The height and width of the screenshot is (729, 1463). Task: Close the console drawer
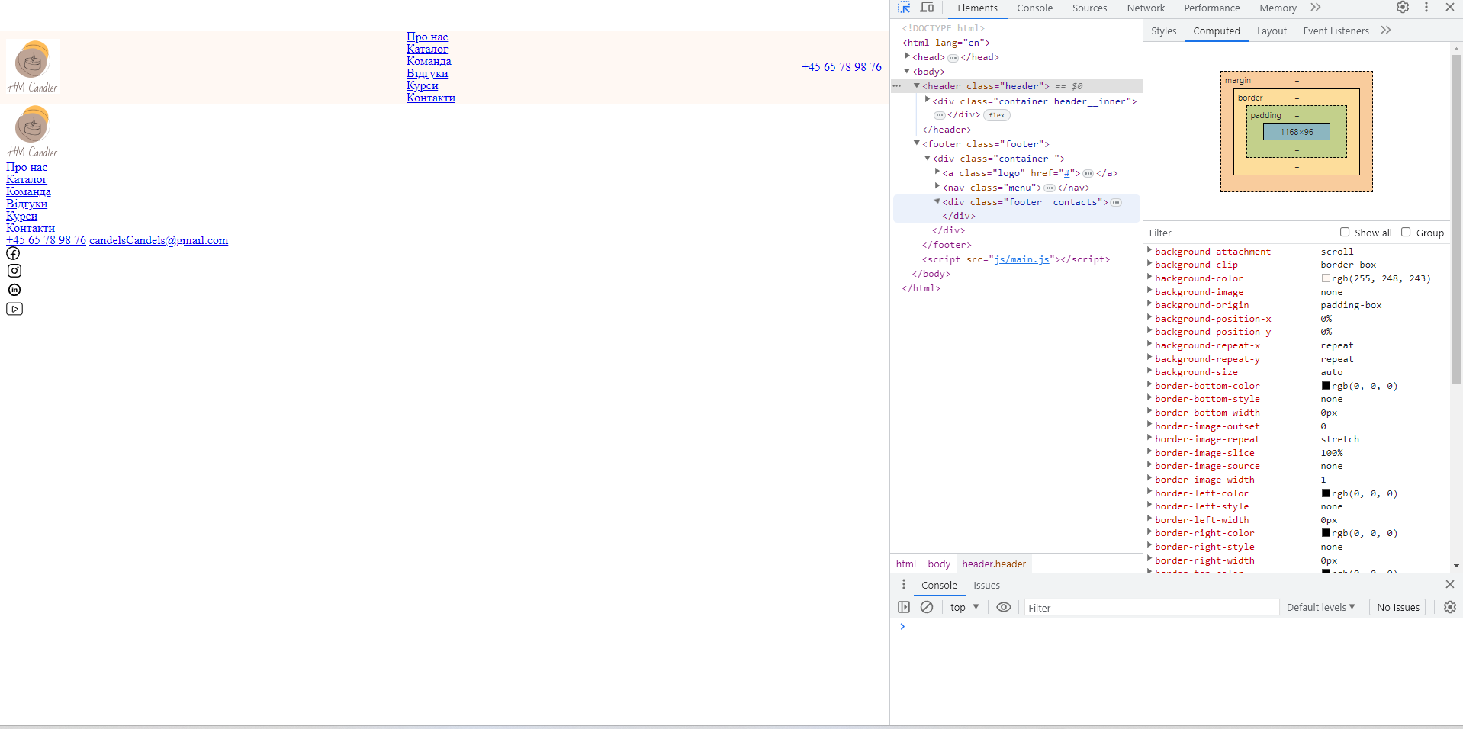coord(1450,584)
